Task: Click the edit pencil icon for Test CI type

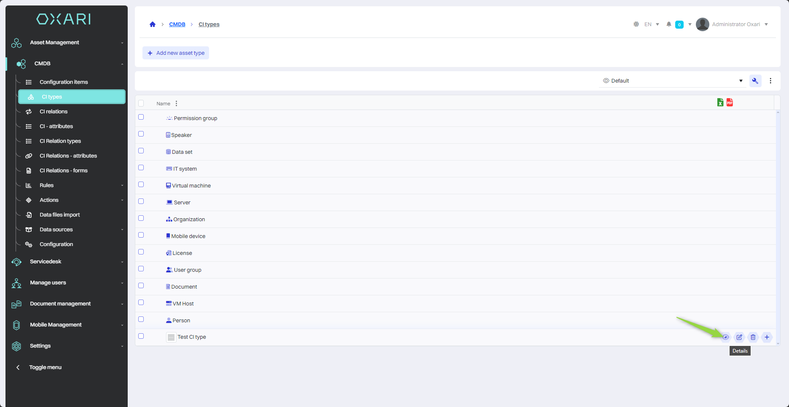Action: point(739,337)
